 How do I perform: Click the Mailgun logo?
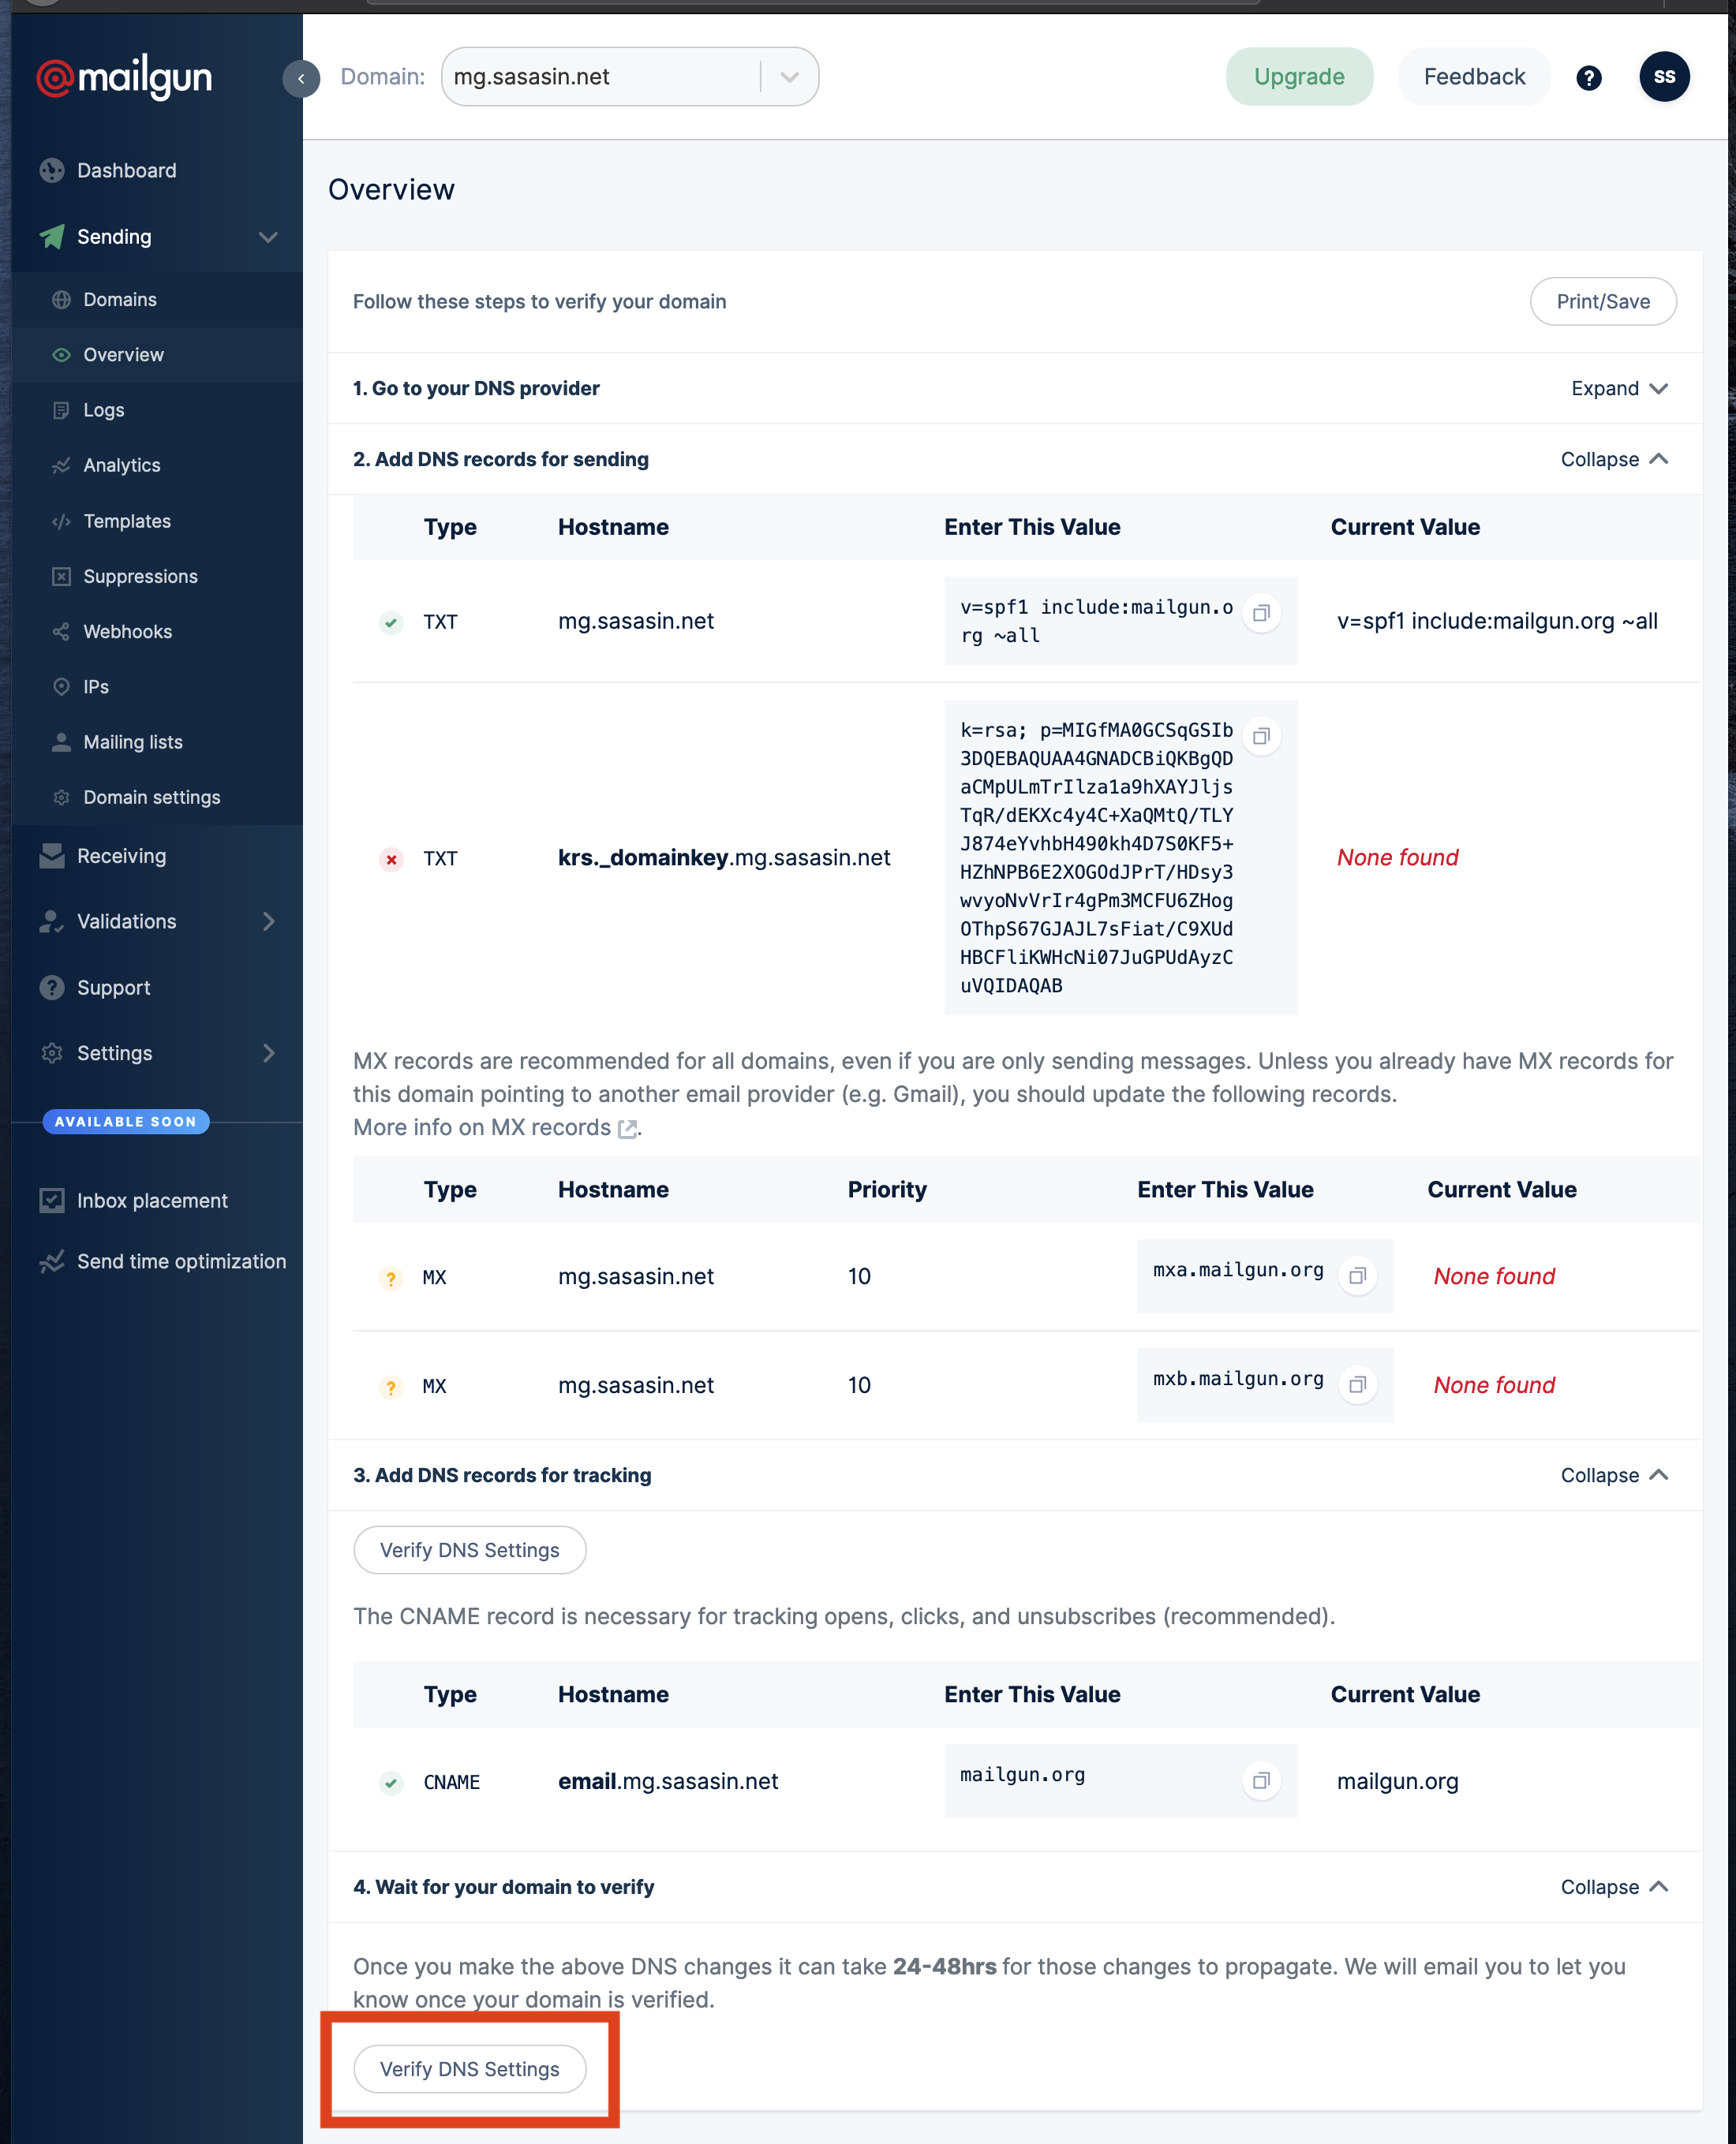coord(125,77)
